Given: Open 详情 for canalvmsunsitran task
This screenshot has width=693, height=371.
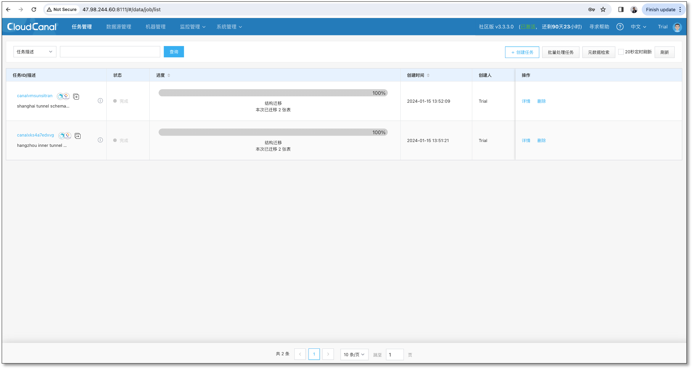Looking at the screenshot, I should pos(526,101).
